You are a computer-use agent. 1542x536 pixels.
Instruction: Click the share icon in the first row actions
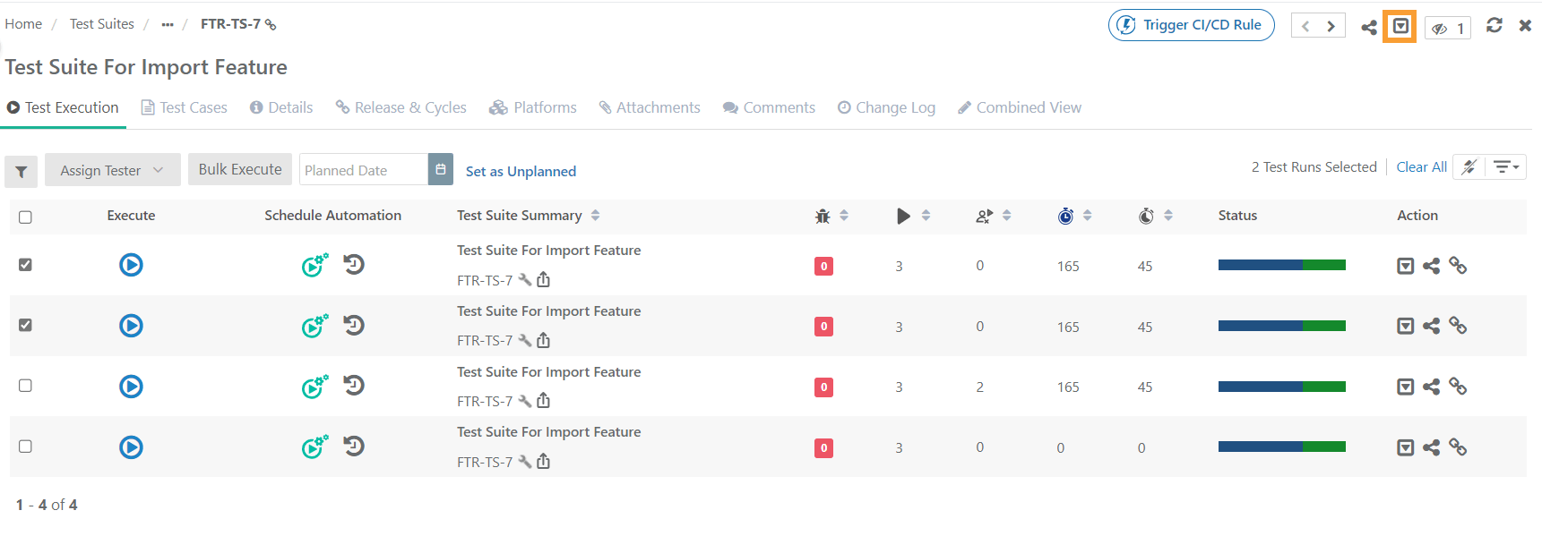1431,266
